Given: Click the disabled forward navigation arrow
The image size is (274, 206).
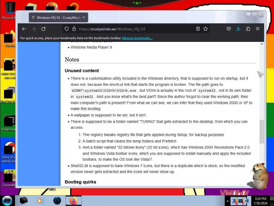Looking at the screenshot, I should [34, 29].
